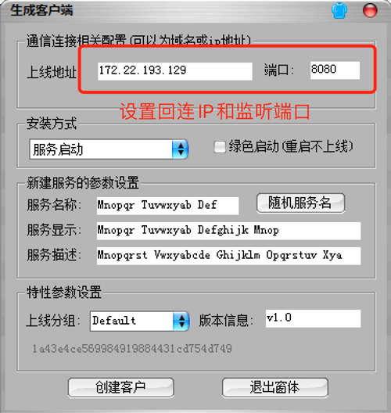Click the blue arrow of 安装方式 dropdown

click(180, 149)
